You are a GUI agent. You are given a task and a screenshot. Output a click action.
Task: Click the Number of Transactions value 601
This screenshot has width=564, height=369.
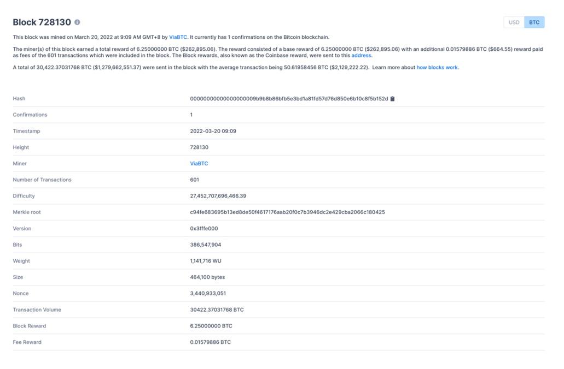coord(195,180)
